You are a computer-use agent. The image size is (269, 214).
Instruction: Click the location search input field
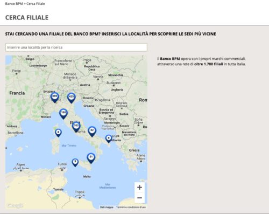pos(76,47)
